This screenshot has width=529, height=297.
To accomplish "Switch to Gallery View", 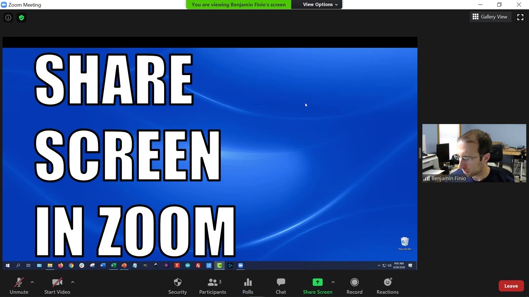I will tap(490, 16).
